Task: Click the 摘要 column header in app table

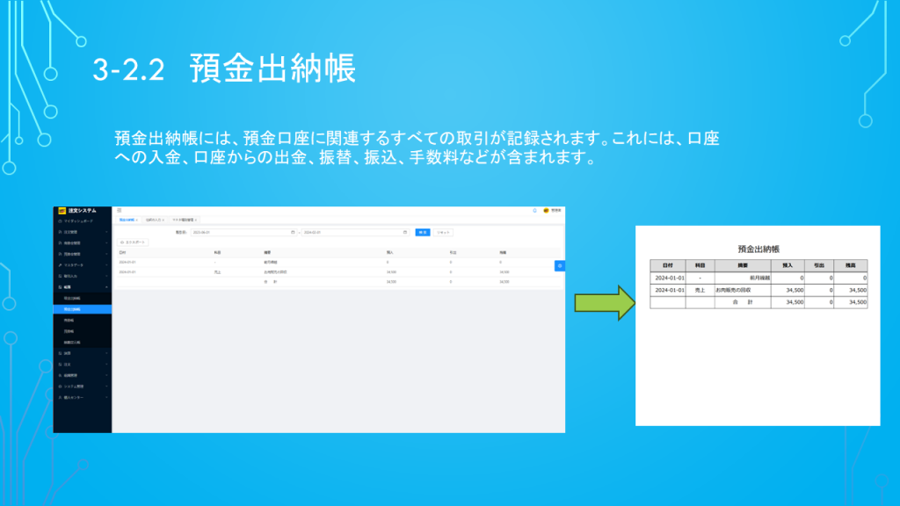Action: coord(267,252)
